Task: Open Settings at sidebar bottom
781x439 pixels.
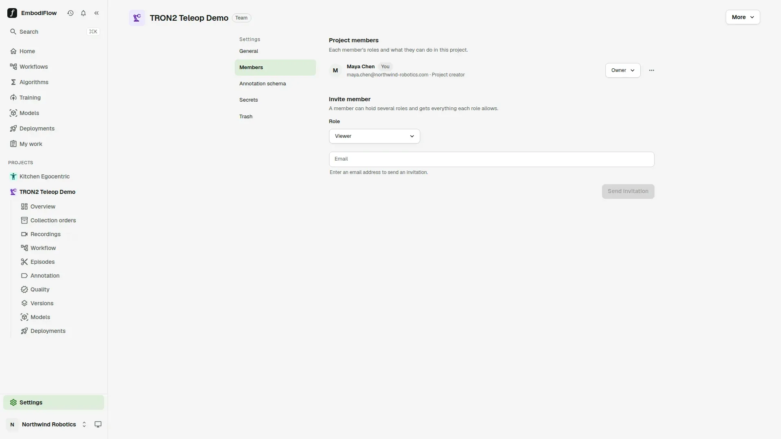Action: (53, 402)
